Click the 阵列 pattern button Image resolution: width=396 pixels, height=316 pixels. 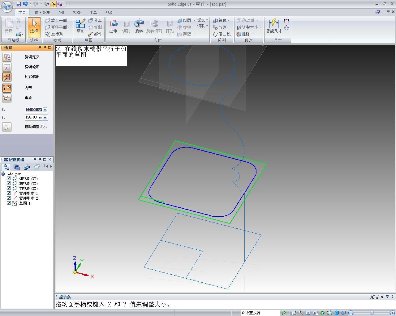coord(220,27)
